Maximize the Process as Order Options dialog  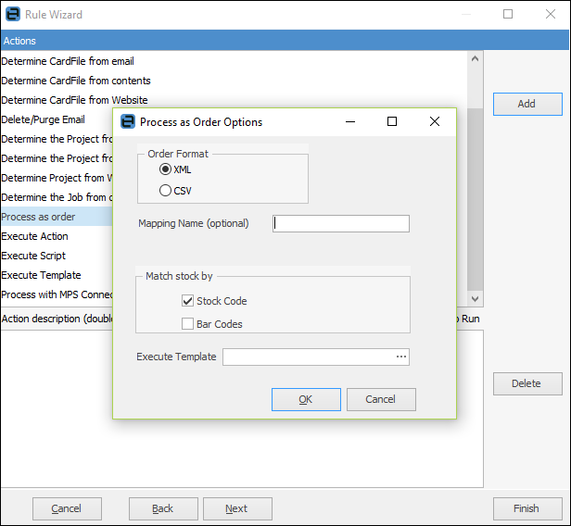(392, 121)
